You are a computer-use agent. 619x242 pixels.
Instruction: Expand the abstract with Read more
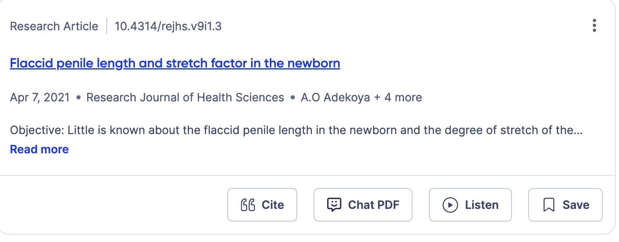click(39, 149)
